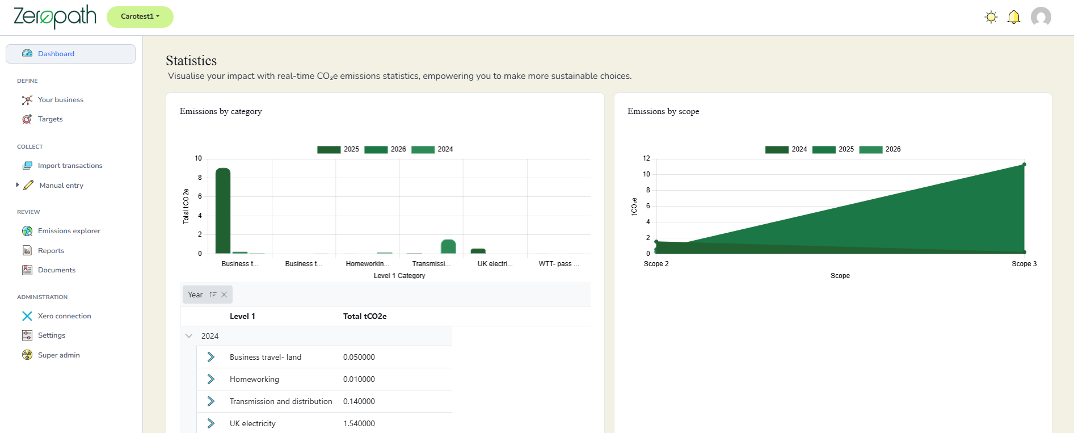This screenshot has height=433, width=1074.
Task: Open the notifications bell
Action: [1014, 17]
